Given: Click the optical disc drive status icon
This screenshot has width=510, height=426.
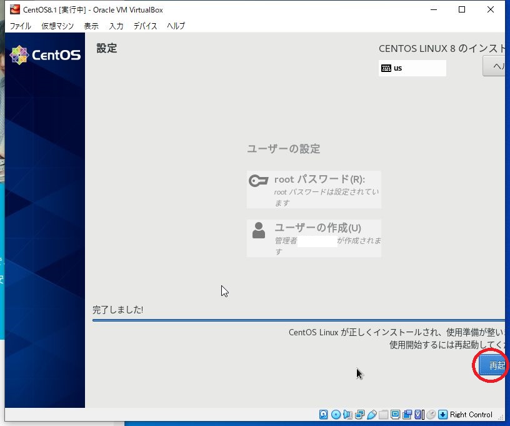Looking at the screenshot, I should coord(336,414).
